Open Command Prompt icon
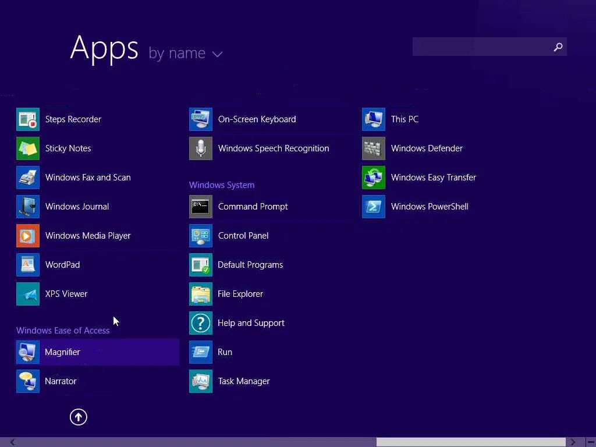 tap(201, 207)
